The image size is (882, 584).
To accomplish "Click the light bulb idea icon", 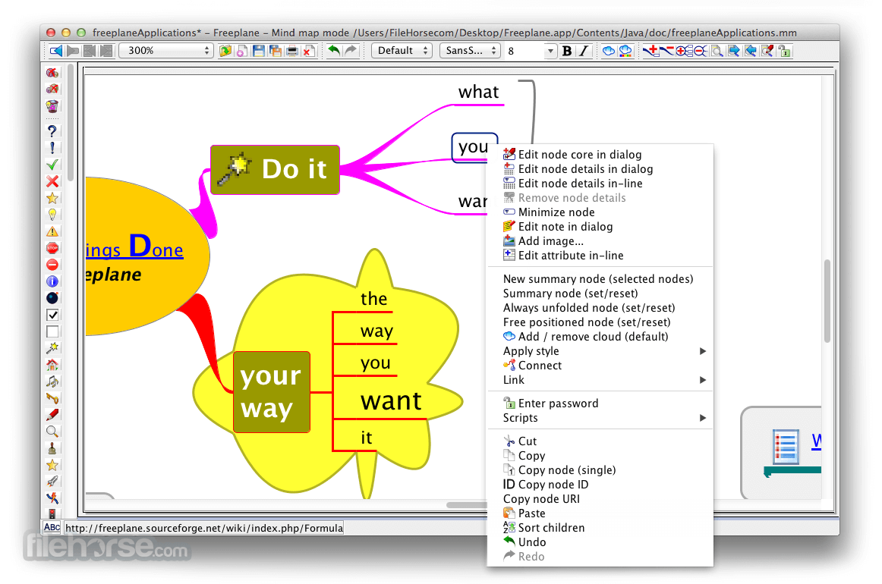I will point(52,215).
